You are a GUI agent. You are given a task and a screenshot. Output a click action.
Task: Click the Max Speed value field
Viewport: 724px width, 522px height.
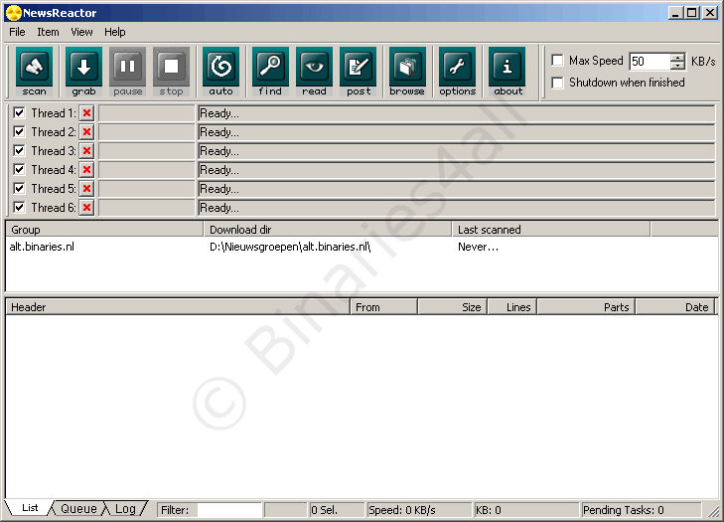pos(651,62)
